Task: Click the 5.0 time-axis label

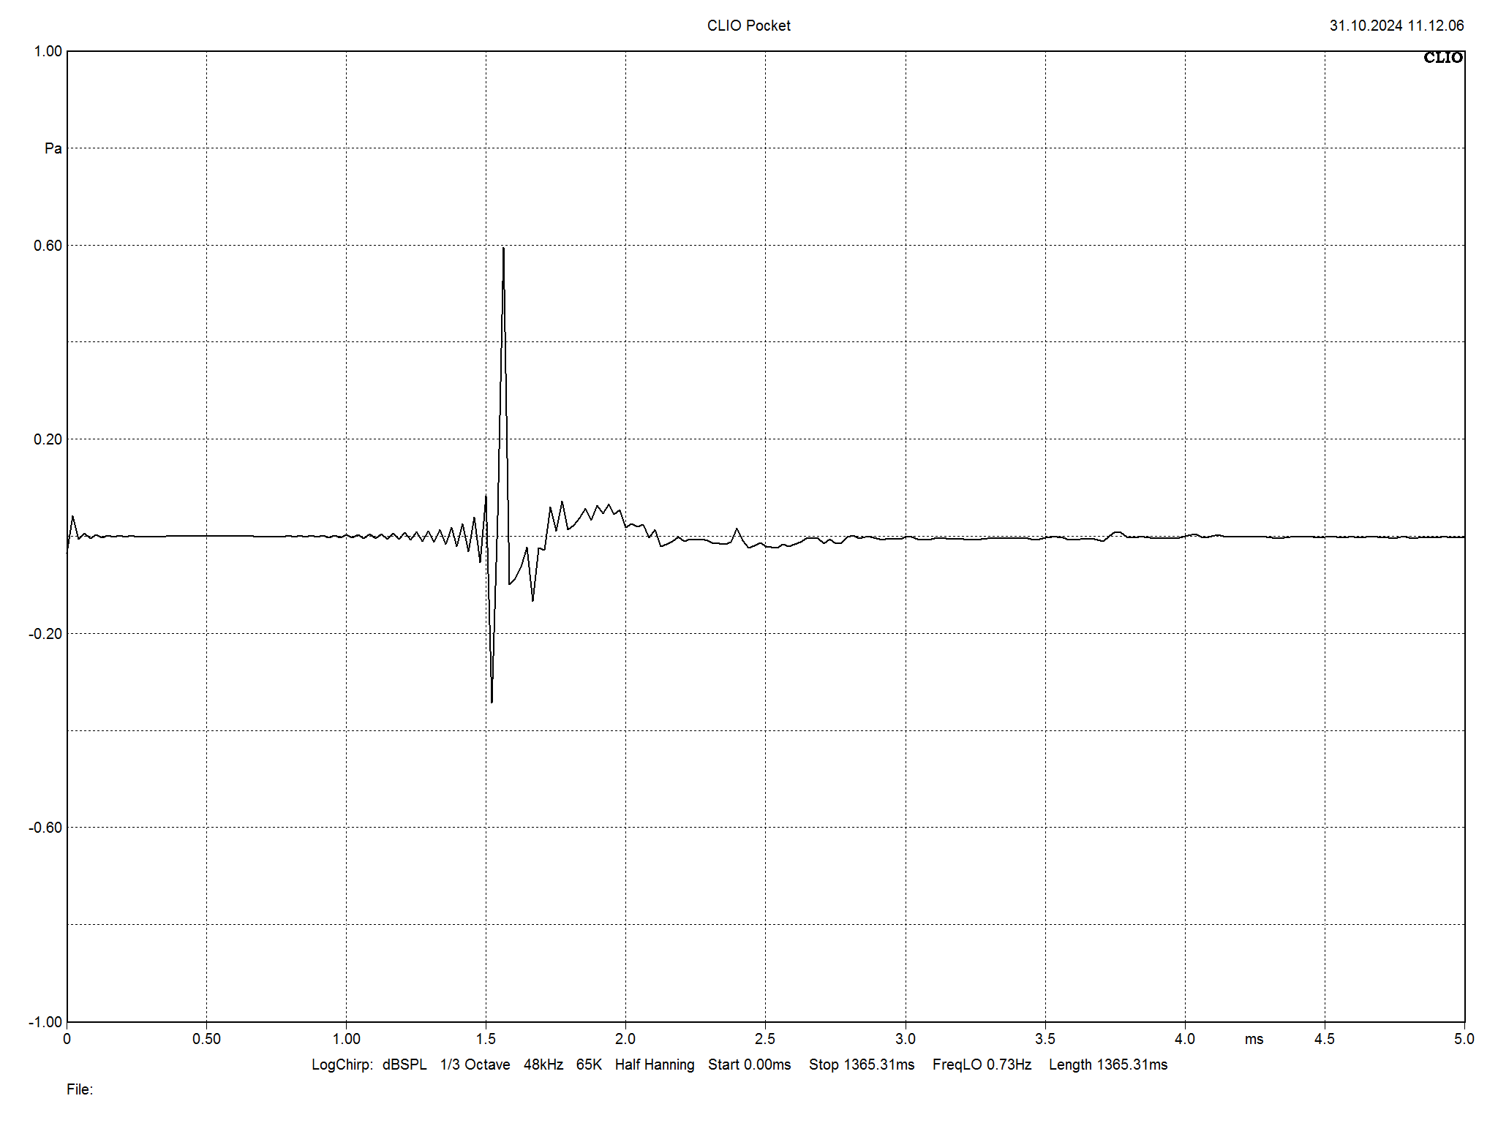Action: pyautogui.click(x=1464, y=1039)
